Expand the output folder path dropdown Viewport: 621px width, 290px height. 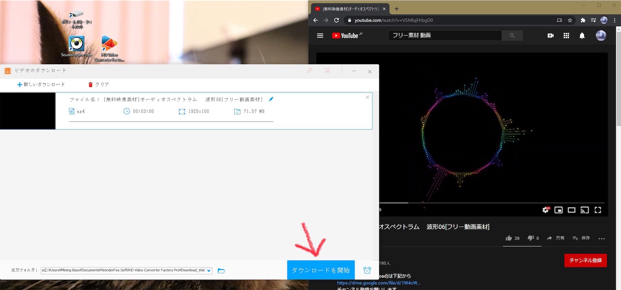point(208,270)
